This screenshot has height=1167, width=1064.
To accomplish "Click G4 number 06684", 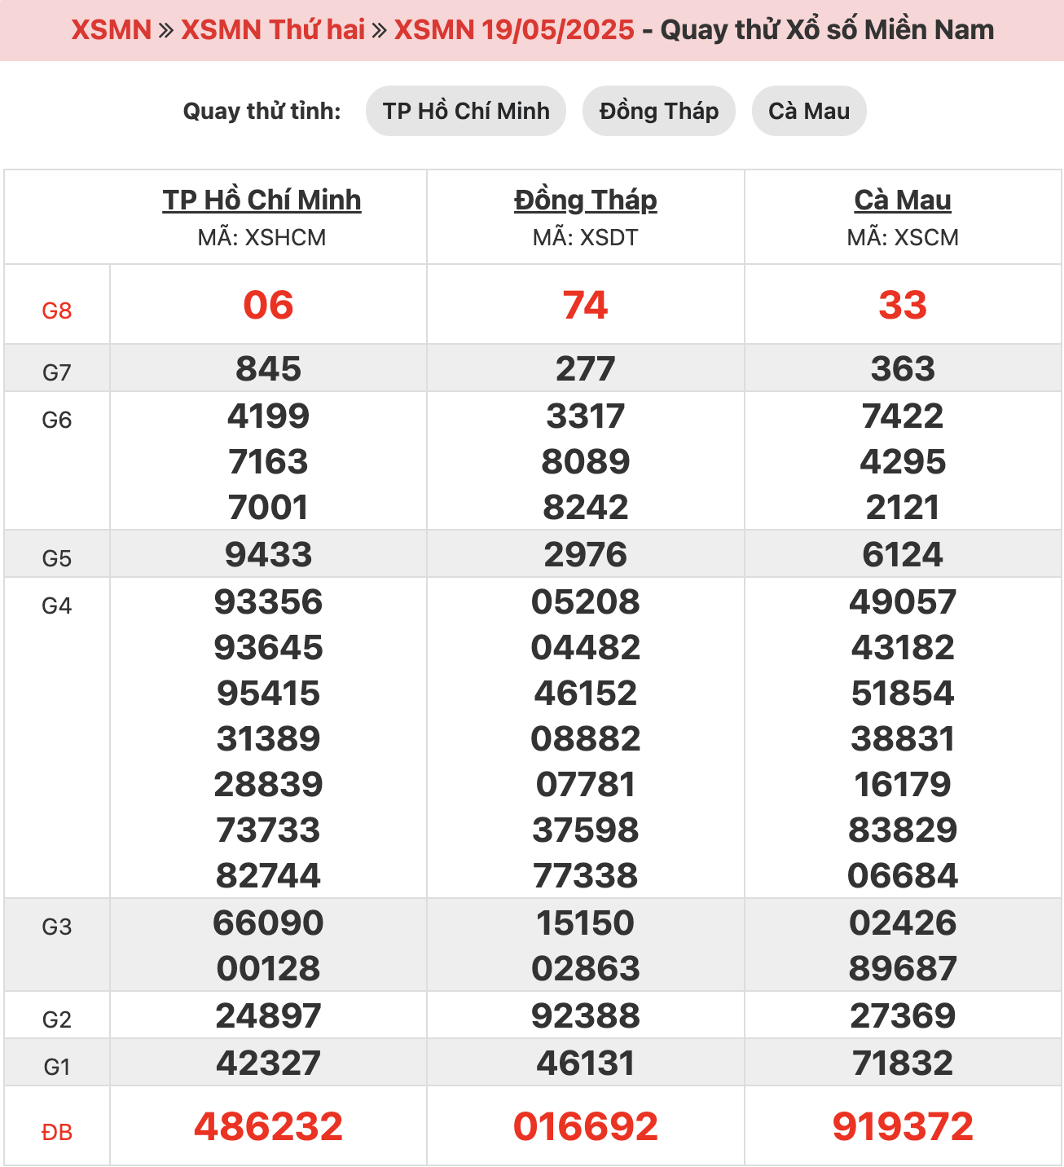I will 903,876.
